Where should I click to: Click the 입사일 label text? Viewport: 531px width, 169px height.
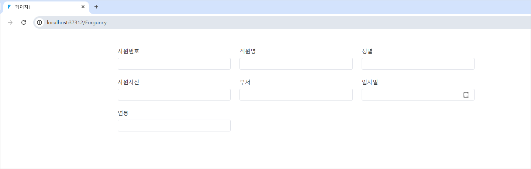point(370,82)
